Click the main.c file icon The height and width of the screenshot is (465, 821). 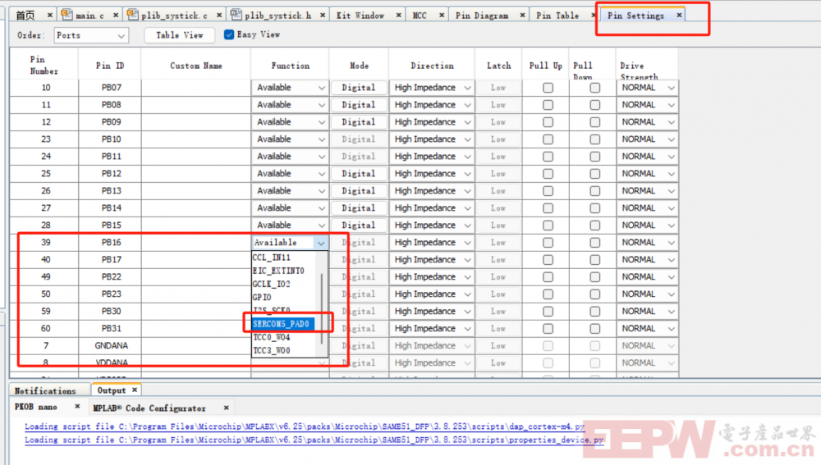click(67, 15)
